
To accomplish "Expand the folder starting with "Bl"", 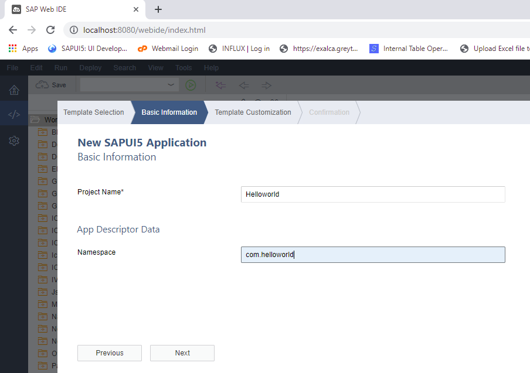I will click(43, 132).
